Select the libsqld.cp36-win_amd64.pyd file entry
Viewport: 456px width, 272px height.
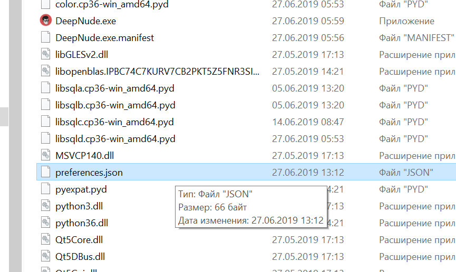(115, 139)
